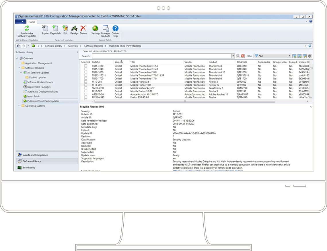
Task: Sort by the Bulletin column header
Action: click(x=102, y=62)
